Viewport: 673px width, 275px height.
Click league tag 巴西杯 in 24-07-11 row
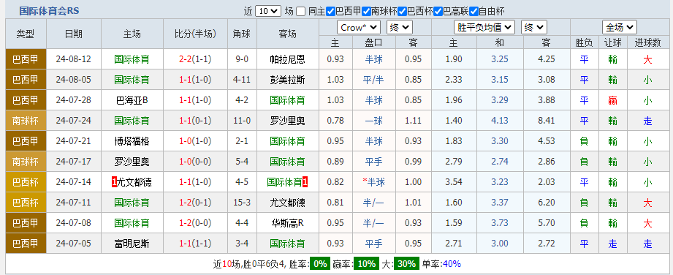coord(26,203)
